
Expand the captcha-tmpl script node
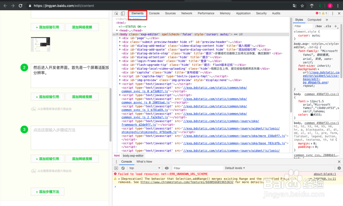tap(120, 76)
